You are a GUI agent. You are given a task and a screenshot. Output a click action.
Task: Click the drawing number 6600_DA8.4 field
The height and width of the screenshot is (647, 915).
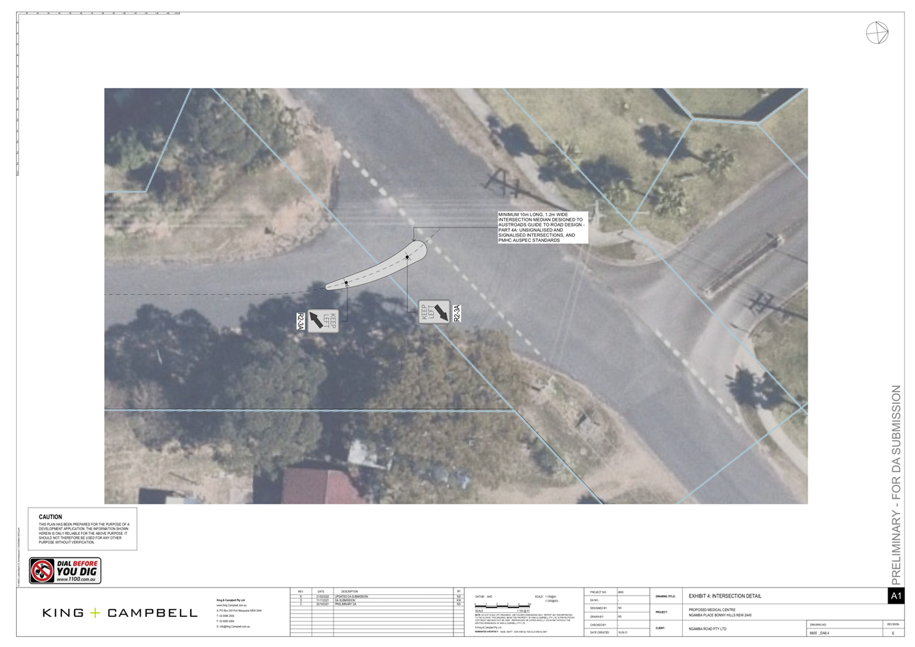click(x=820, y=633)
